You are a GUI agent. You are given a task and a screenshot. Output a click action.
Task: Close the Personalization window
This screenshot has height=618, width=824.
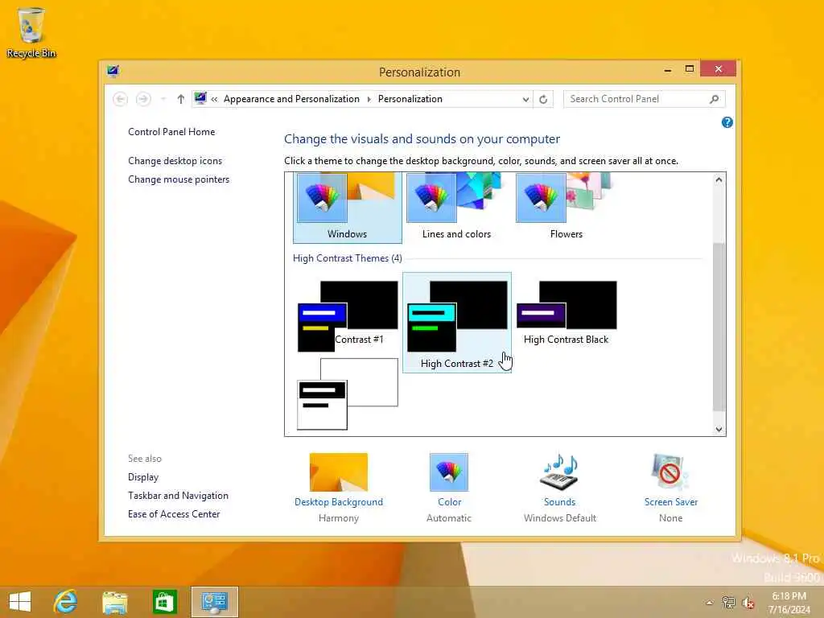pos(719,69)
